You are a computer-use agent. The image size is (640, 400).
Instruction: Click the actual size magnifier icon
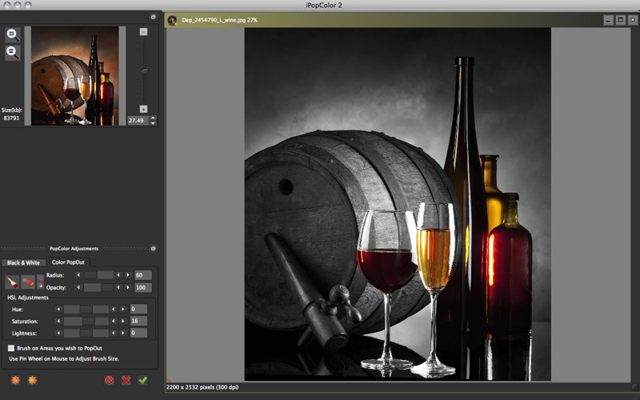pos(13,52)
